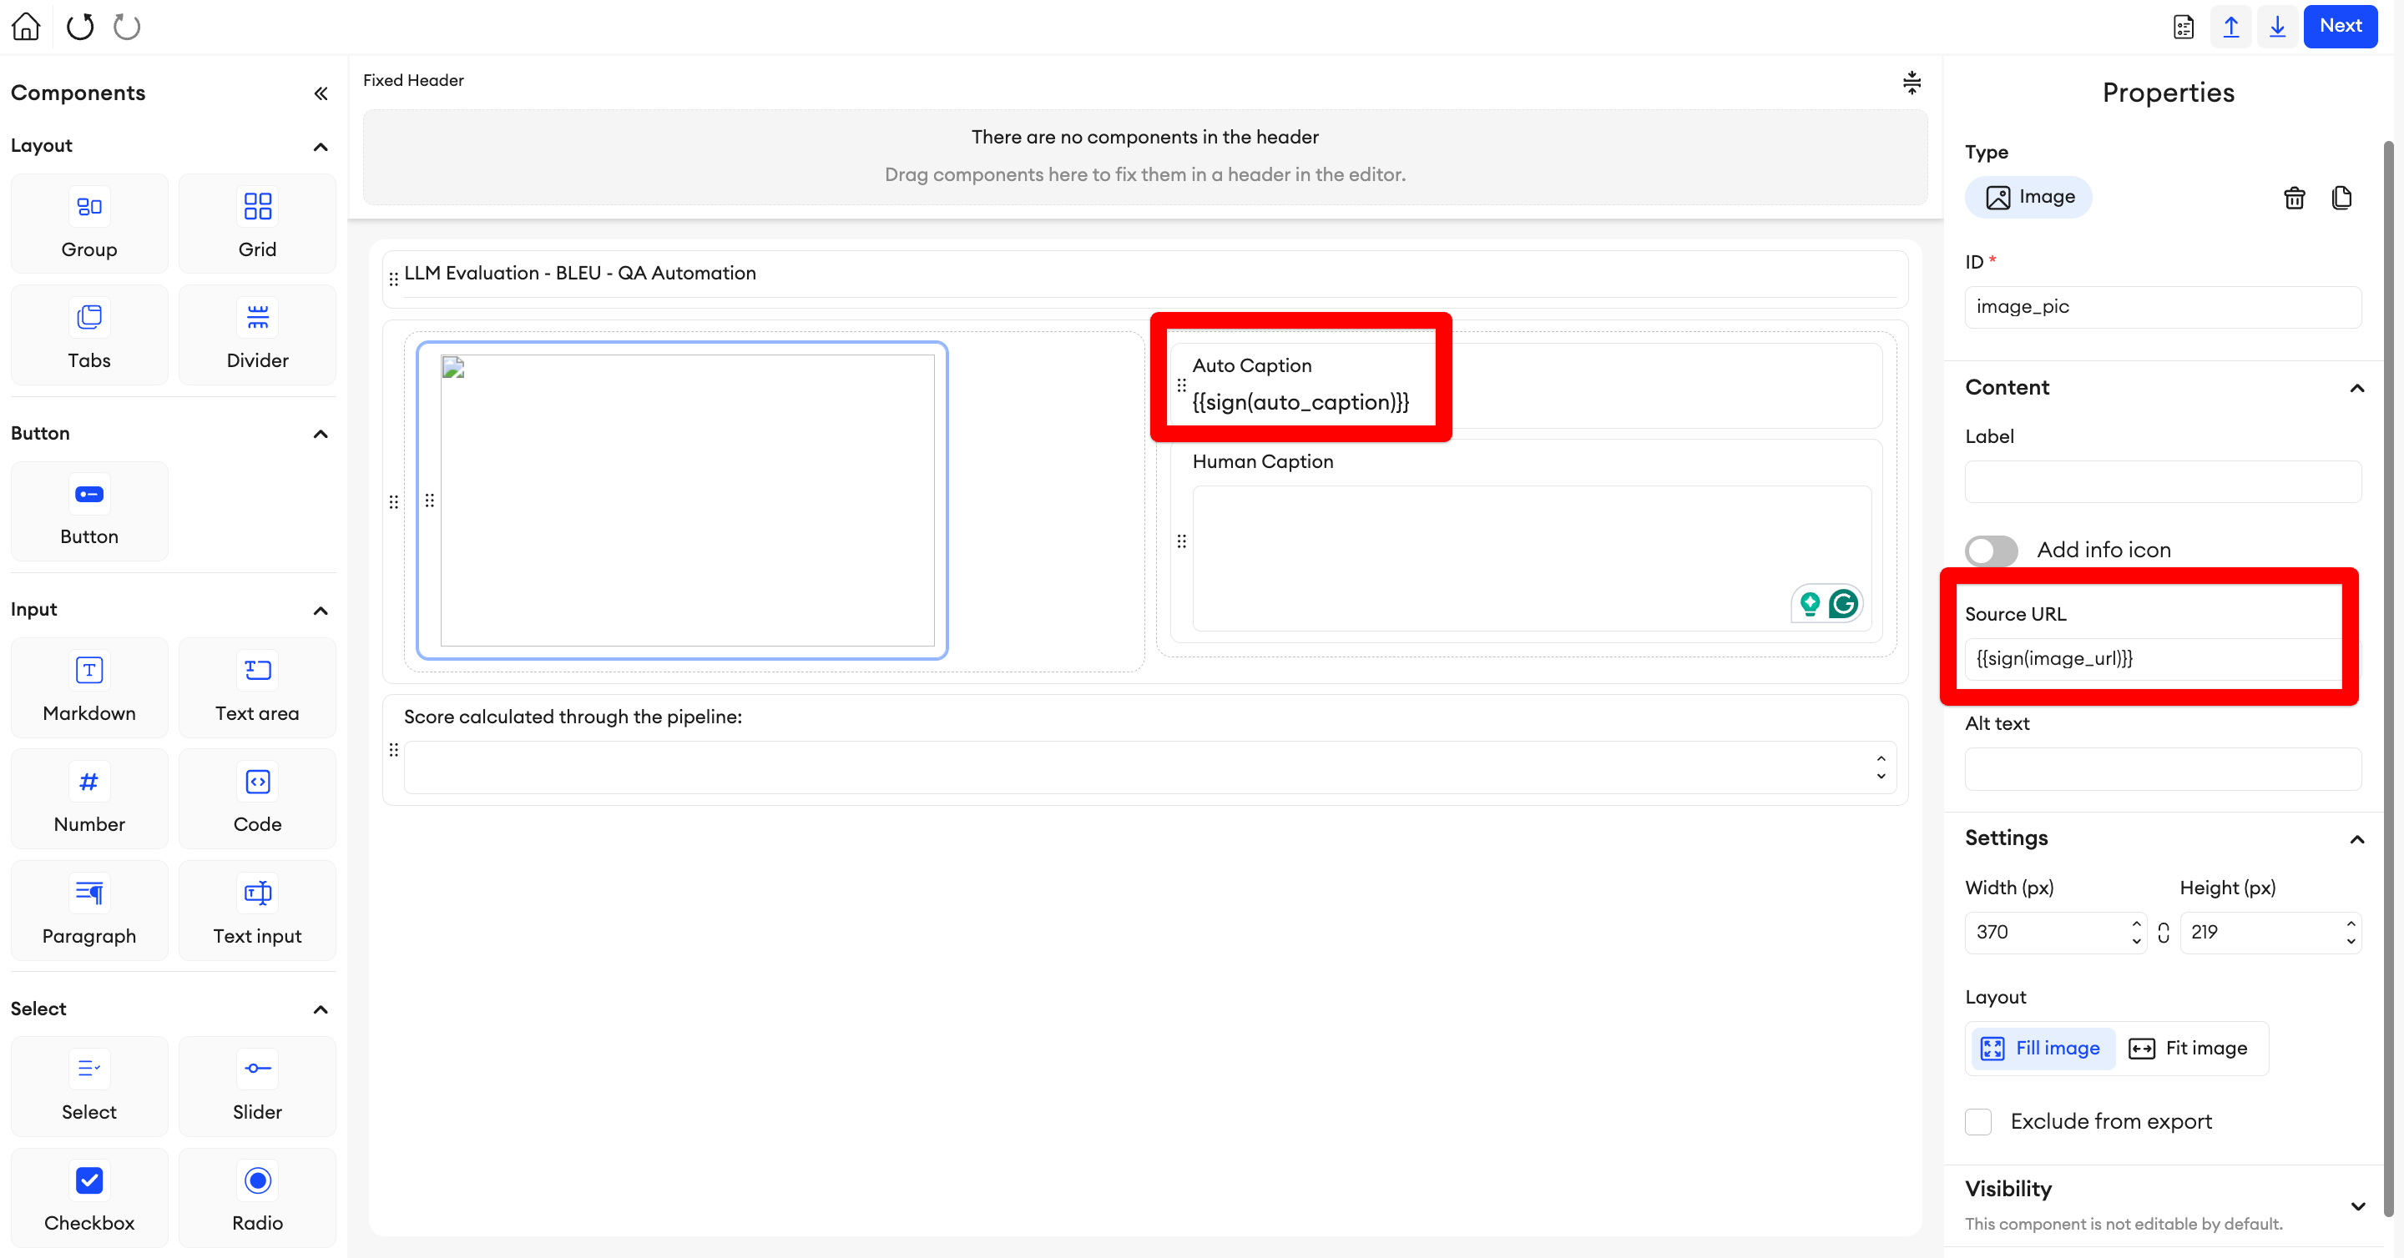This screenshot has width=2404, height=1258.
Task: Click the undo arrow icon
Action: click(80, 26)
